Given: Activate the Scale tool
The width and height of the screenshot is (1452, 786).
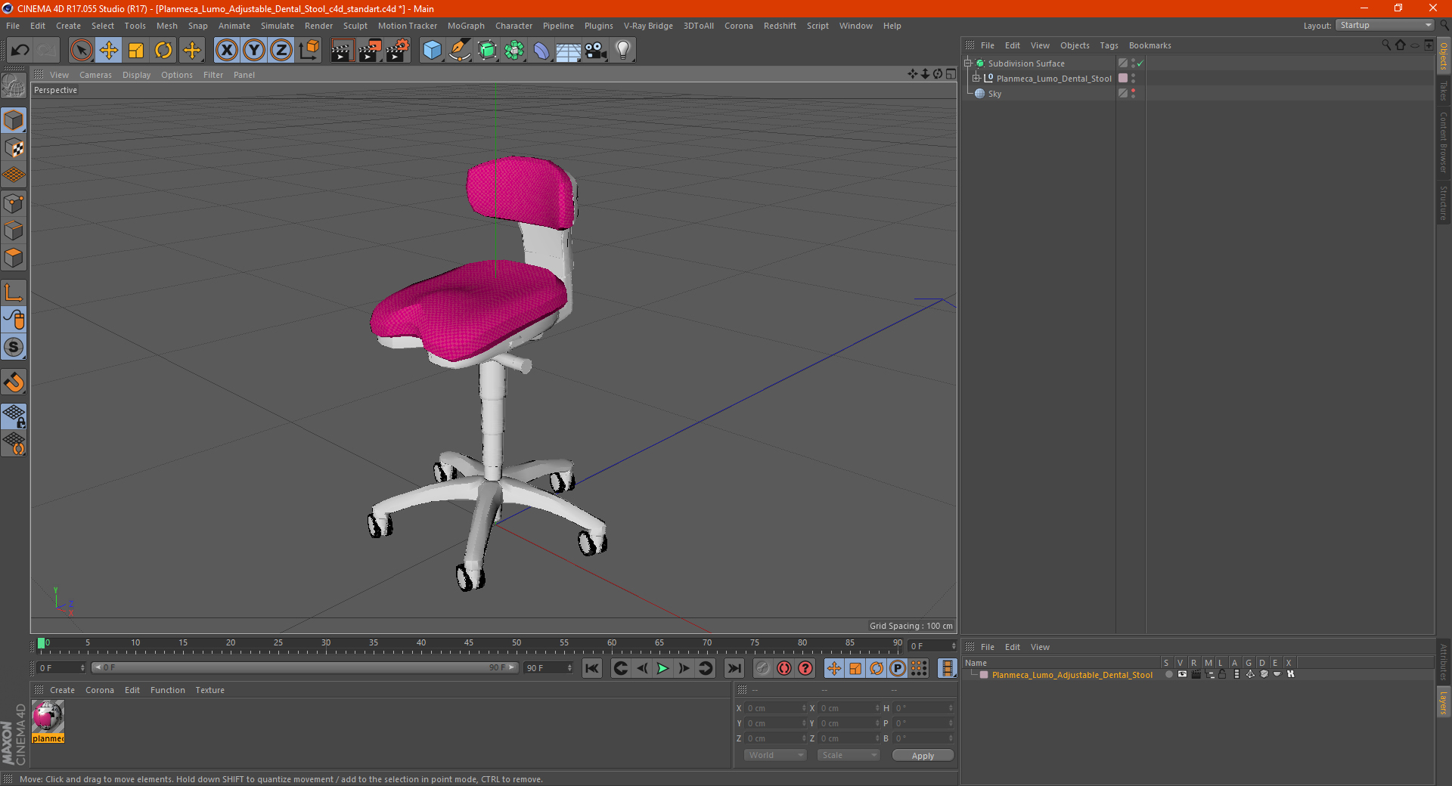Looking at the screenshot, I should [x=136, y=51].
